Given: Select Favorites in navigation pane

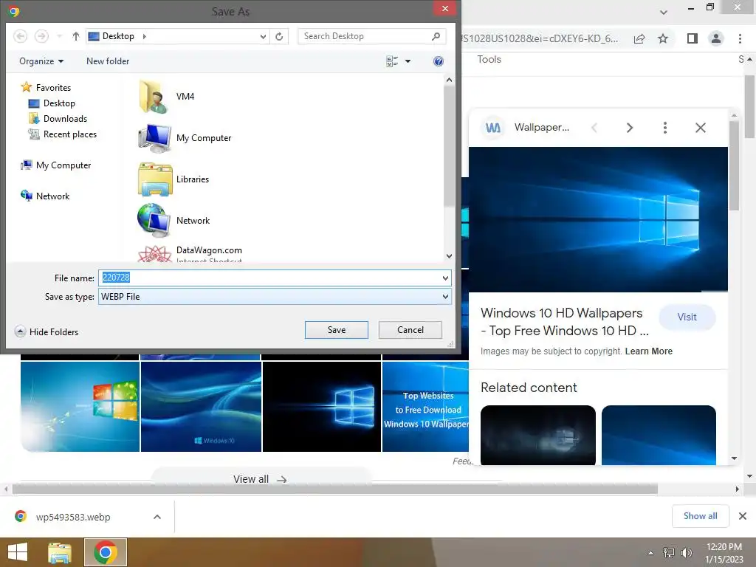Looking at the screenshot, I should point(47,88).
